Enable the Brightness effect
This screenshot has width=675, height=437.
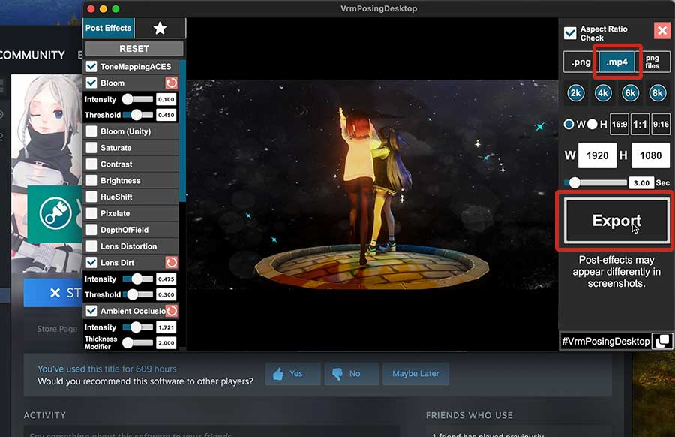pyautogui.click(x=91, y=180)
